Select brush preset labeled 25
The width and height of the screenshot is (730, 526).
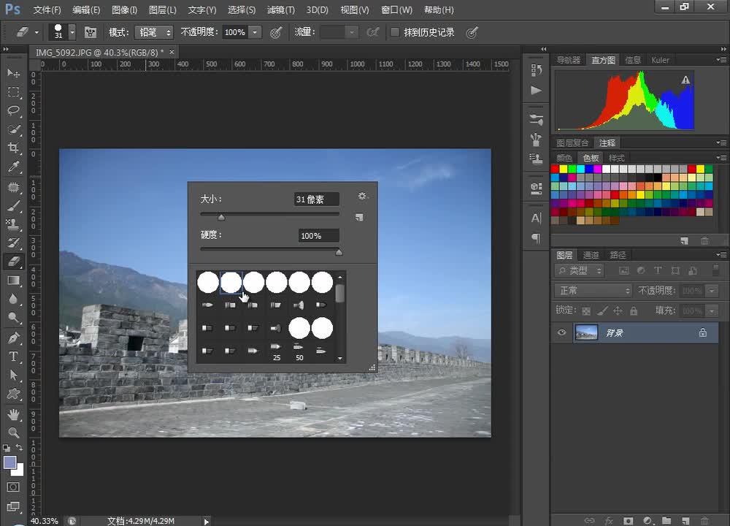(x=277, y=351)
